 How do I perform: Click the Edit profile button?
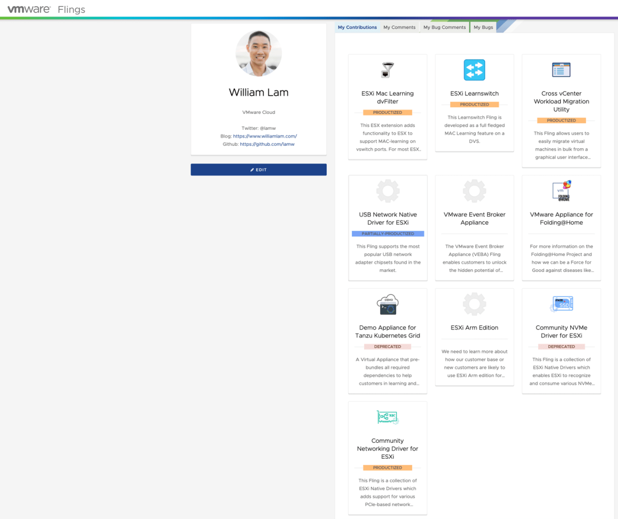tap(259, 169)
